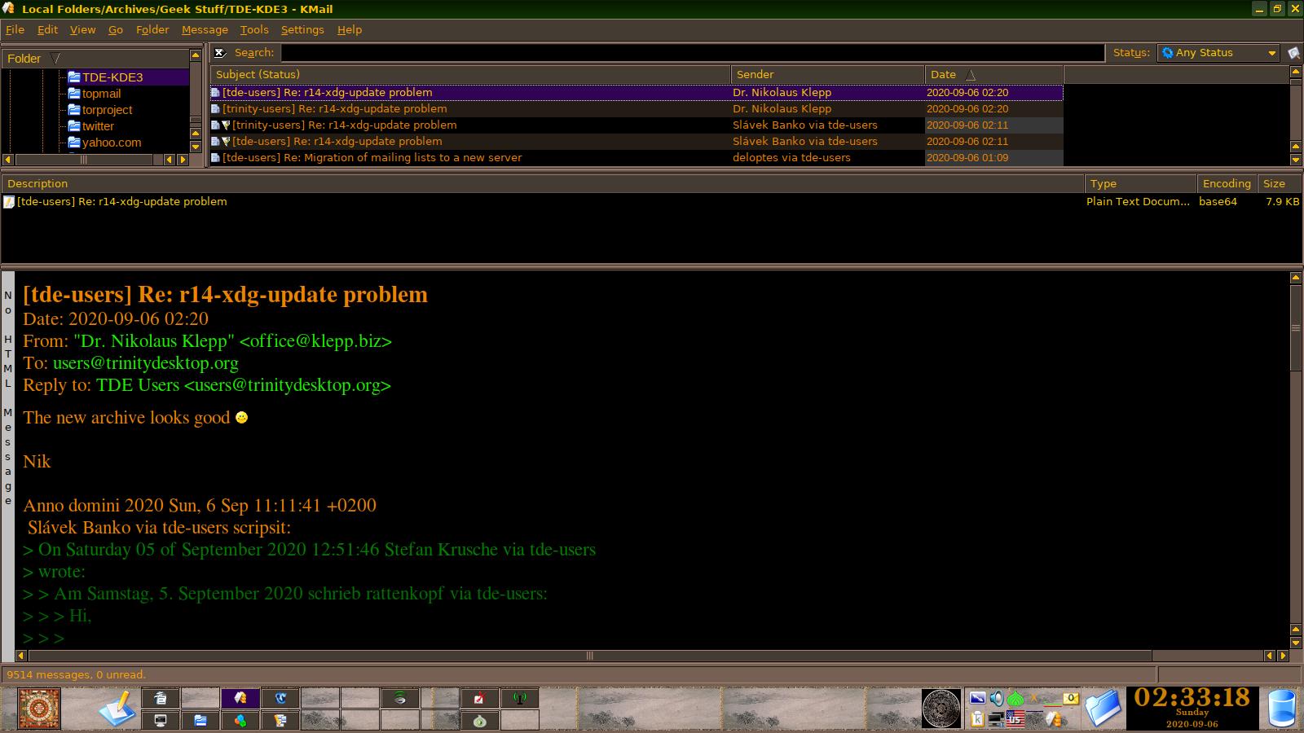Viewport: 1304px width, 733px height.
Task: Click the folder tree scroll up arrow
Action: [196, 55]
